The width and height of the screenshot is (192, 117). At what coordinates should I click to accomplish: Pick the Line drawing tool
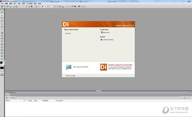pos(2,30)
